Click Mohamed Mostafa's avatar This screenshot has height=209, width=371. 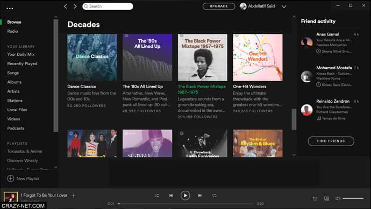coord(307,76)
